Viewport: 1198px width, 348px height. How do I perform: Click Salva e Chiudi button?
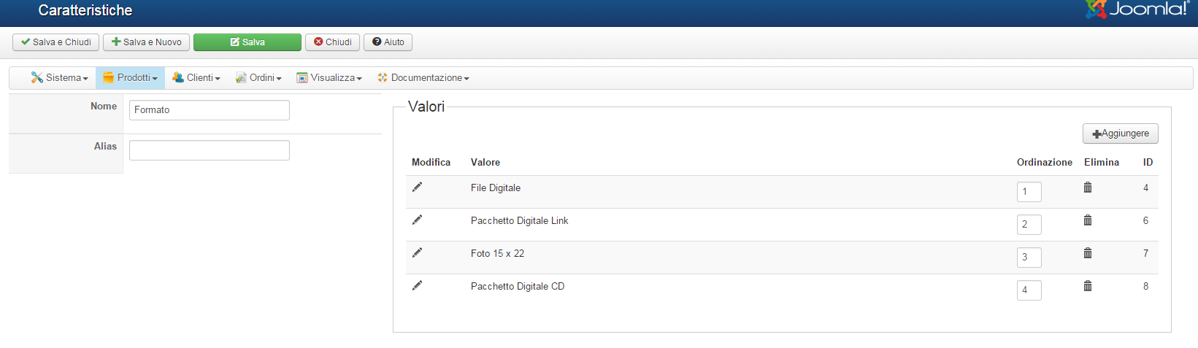click(56, 42)
